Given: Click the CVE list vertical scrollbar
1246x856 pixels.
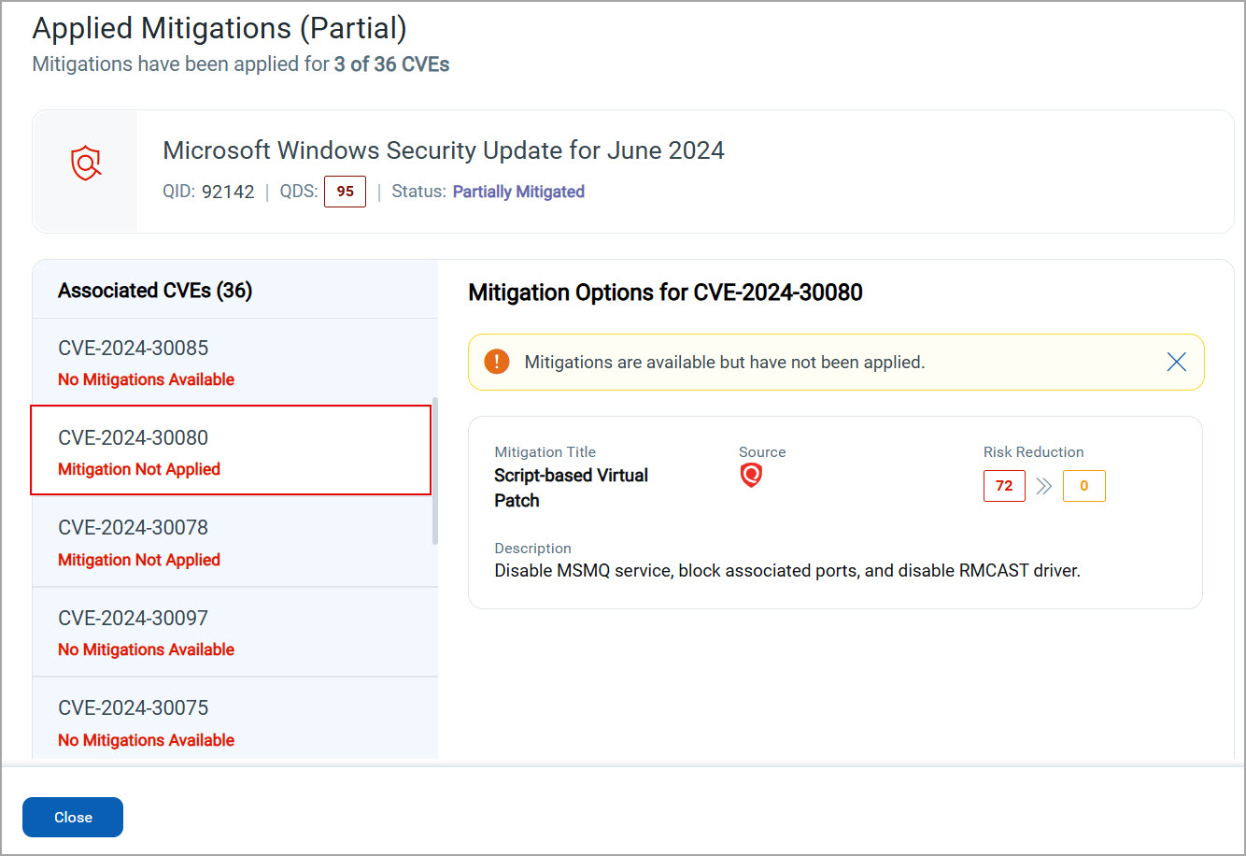Looking at the screenshot, I should (433, 472).
